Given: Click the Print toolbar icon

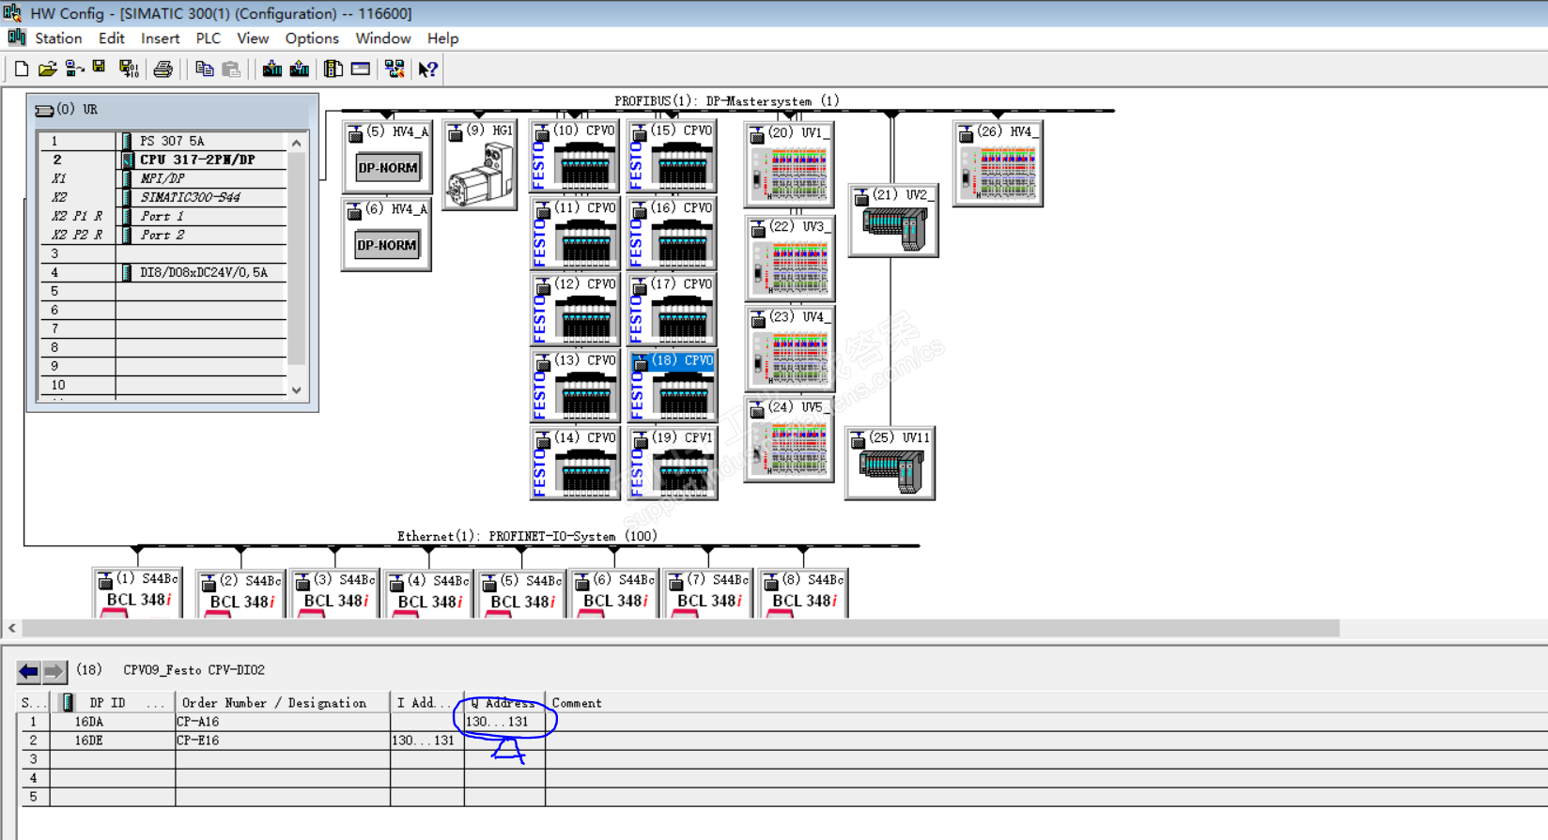Looking at the screenshot, I should coord(163,69).
